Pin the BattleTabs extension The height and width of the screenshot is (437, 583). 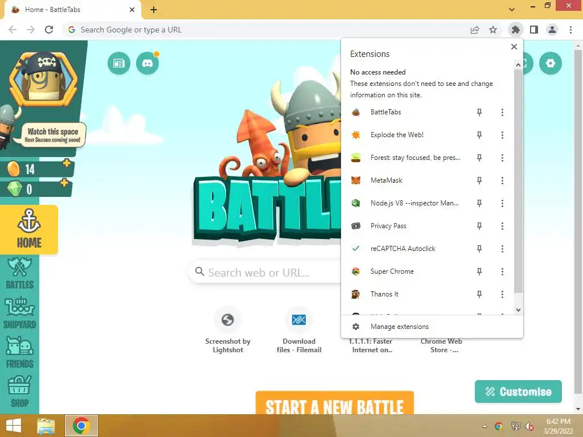(x=479, y=112)
